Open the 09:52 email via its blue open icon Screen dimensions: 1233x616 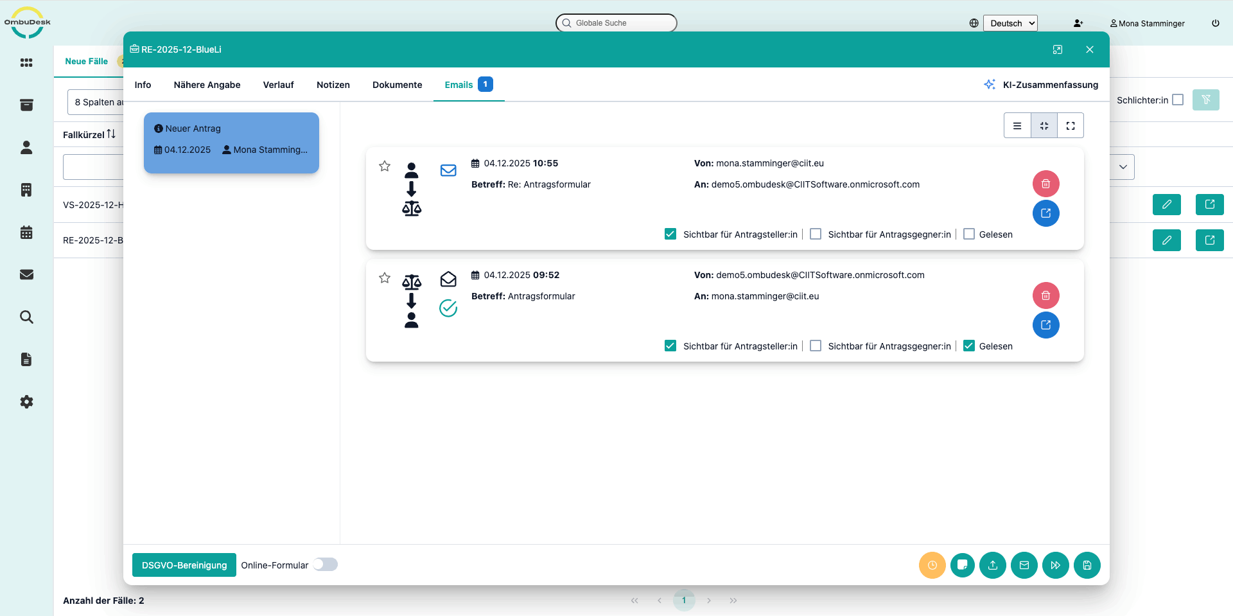tap(1045, 325)
